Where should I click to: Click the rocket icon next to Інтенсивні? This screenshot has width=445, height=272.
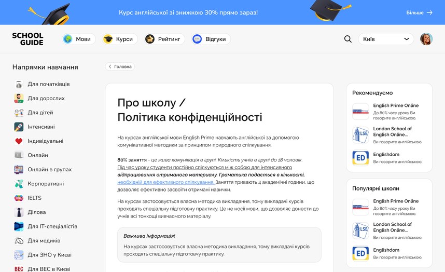19,127
